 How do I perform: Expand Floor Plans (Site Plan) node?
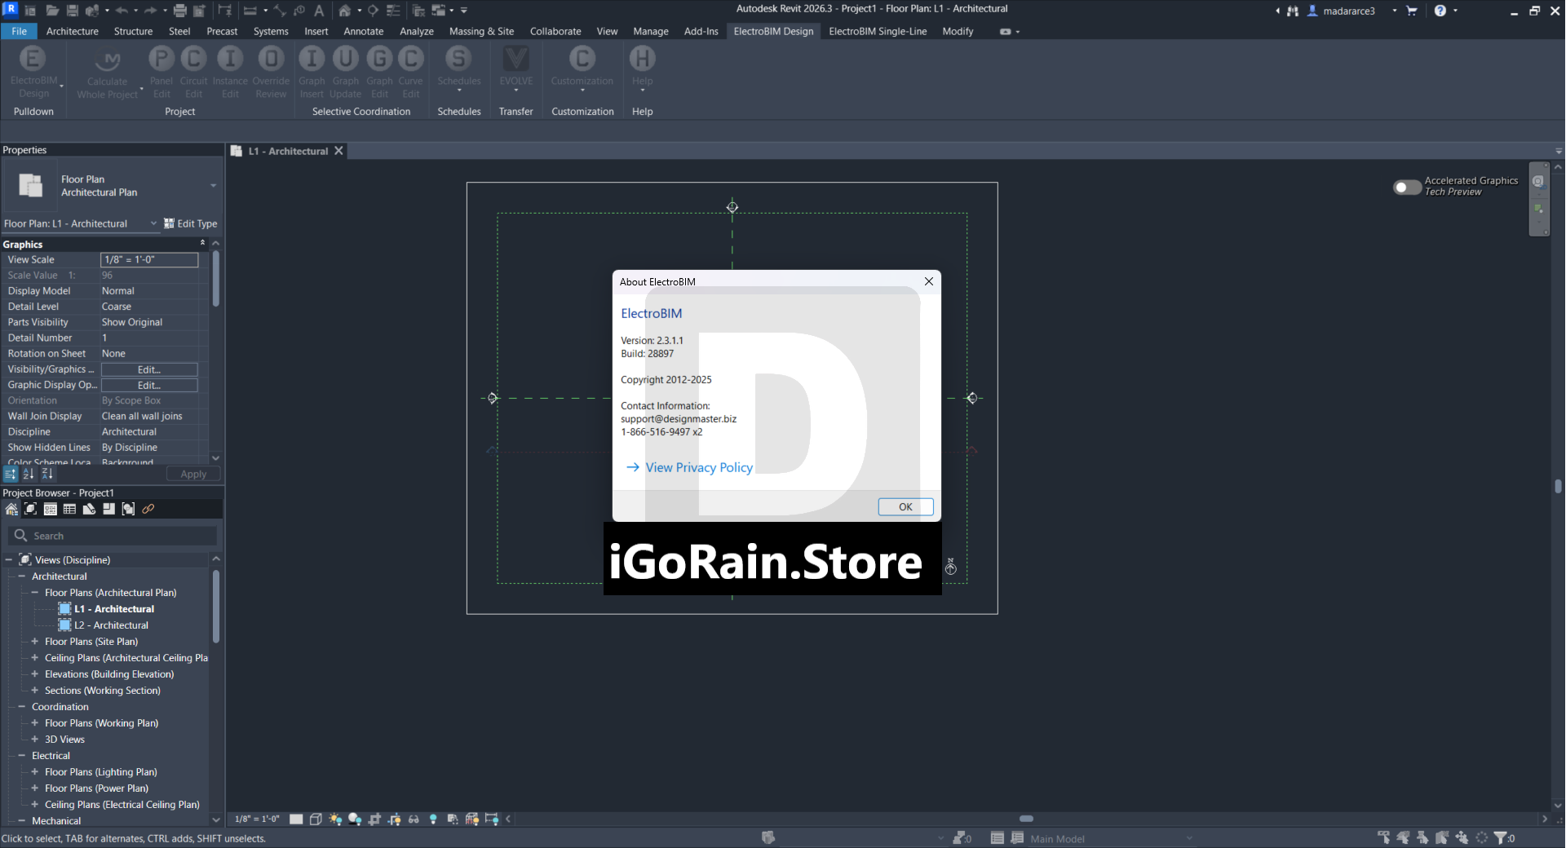pyautogui.click(x=35, y=642)
